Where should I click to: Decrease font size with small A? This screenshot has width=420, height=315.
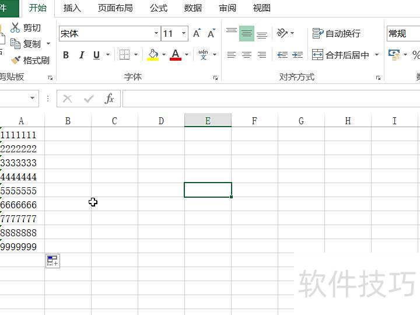click(x=211, y=33)
